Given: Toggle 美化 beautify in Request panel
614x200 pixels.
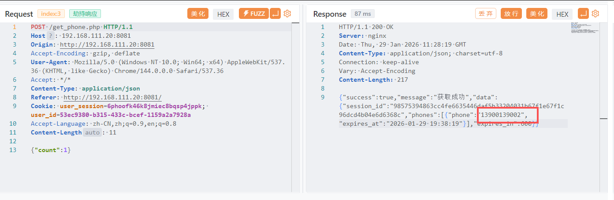Looking at the screenshot, I should 197,14.
